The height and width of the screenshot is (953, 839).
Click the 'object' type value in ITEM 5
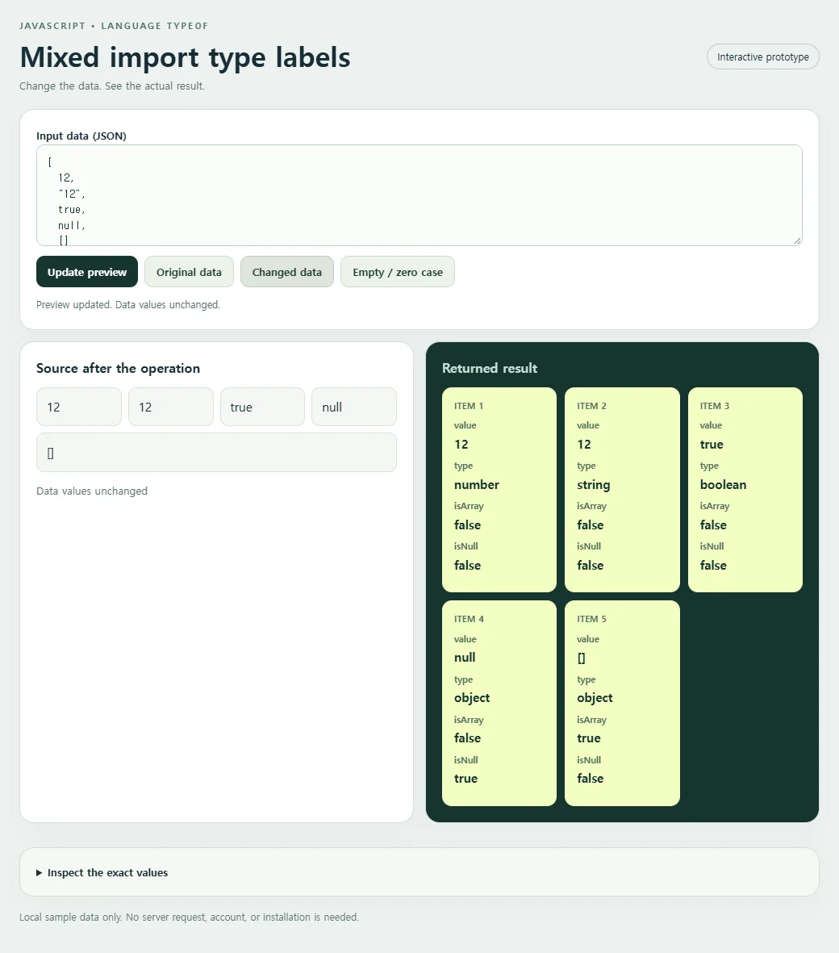[x=595, y=698]
